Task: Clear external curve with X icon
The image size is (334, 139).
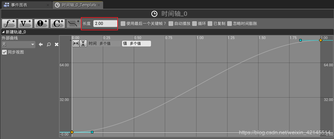Action: [56, 44]
